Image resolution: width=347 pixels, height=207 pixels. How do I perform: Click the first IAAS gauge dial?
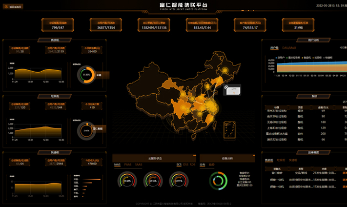(127, 181)
